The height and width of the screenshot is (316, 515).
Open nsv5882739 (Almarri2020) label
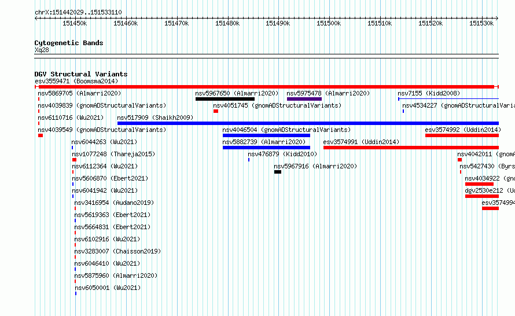(x=264, y=142)
